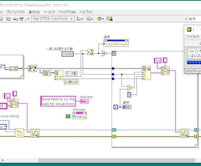Viewport: 201px width, 166px height.
Task: Click the top blue loop input tunnel
Action: pos(113,69)
